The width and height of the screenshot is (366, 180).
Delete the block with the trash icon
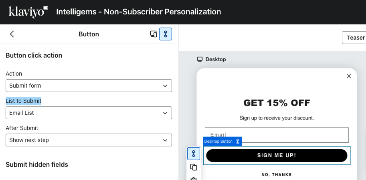click(194, 178)
